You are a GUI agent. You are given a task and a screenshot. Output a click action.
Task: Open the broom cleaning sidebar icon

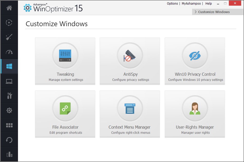9,37
